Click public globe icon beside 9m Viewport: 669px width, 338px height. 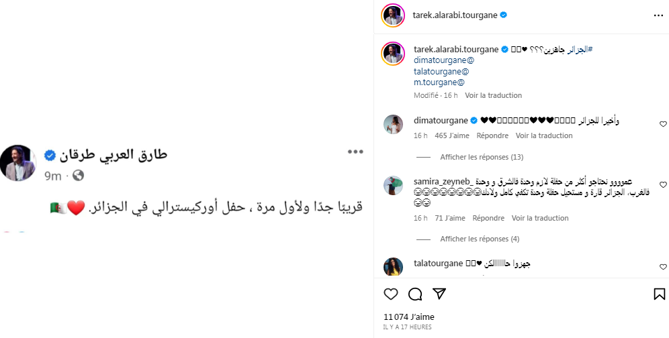(x=78, y=176)
